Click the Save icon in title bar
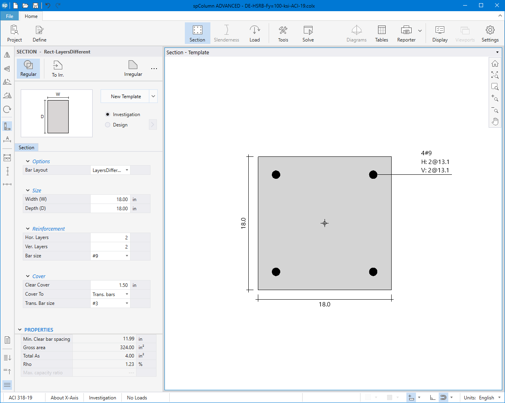This screenshot has height=403, width=505. 36,6
